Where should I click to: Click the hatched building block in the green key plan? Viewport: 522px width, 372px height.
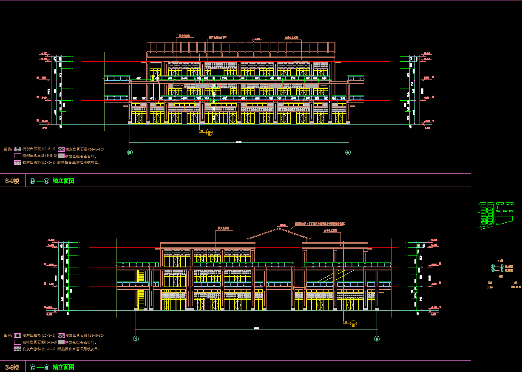click(483, 221)
